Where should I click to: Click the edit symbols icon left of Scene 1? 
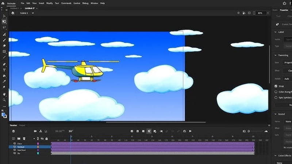click(13, 13)
